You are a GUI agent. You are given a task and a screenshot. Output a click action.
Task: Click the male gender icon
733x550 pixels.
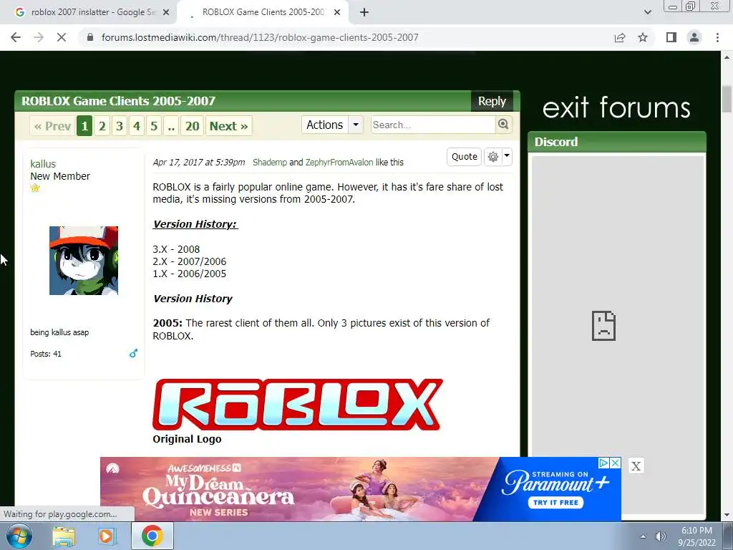(x=133, y=353)
